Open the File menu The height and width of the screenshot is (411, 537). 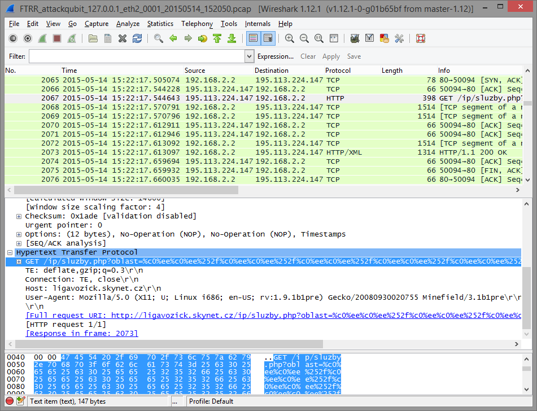[x=14, y=24]
